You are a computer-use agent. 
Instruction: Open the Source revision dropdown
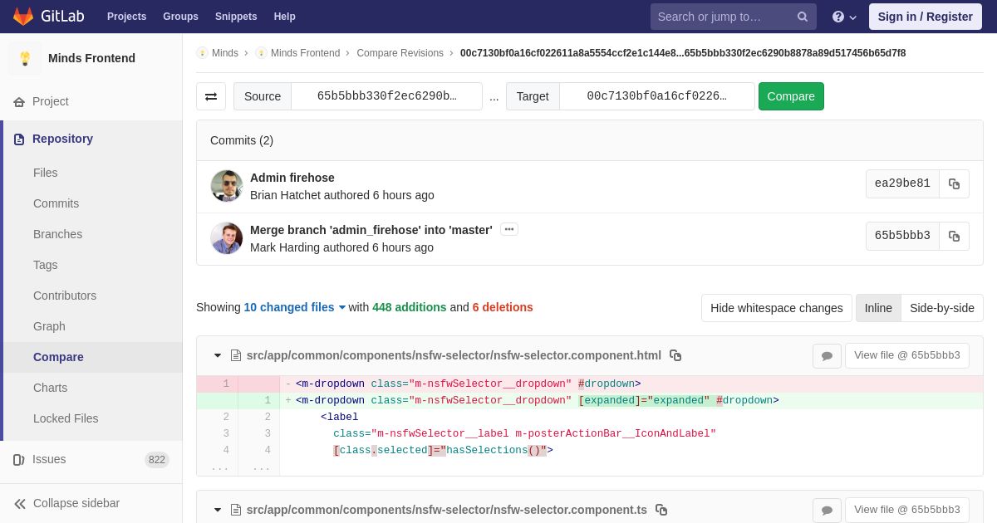pos(387,96)
